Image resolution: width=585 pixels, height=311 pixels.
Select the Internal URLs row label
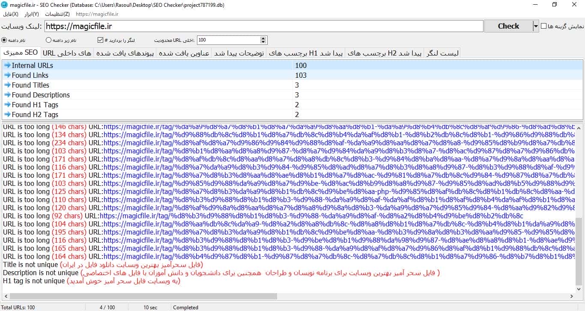pyautogui.click(x=33, y=65)
